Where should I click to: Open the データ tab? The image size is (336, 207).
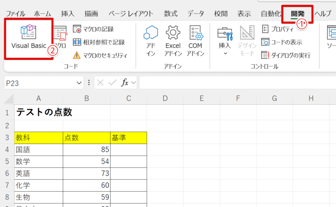click(196, 14)
